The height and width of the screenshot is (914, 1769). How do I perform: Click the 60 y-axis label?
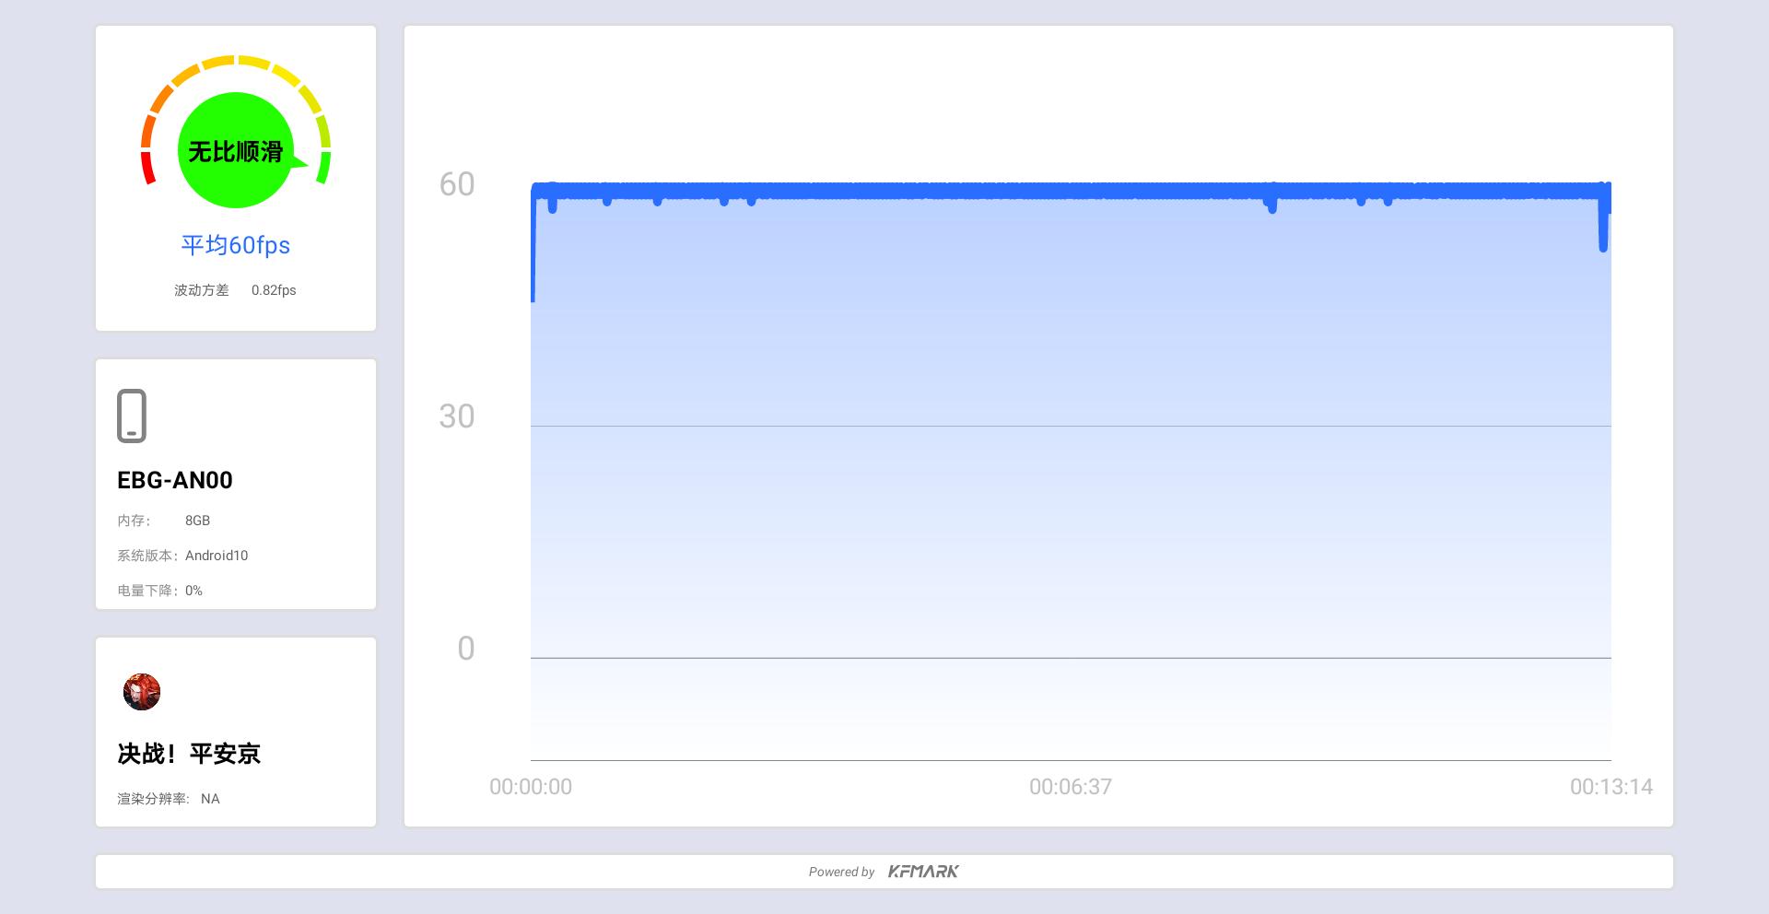(x=457, y=184)
